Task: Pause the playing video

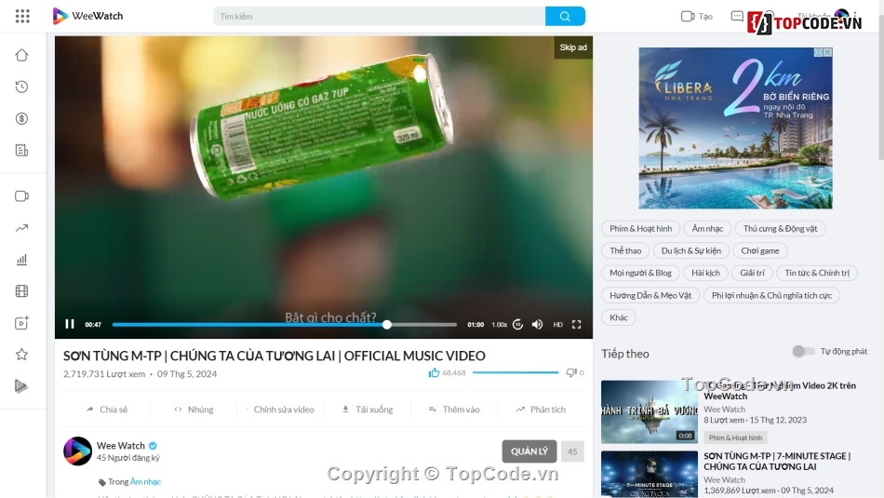Action: [x=70, y=324]
